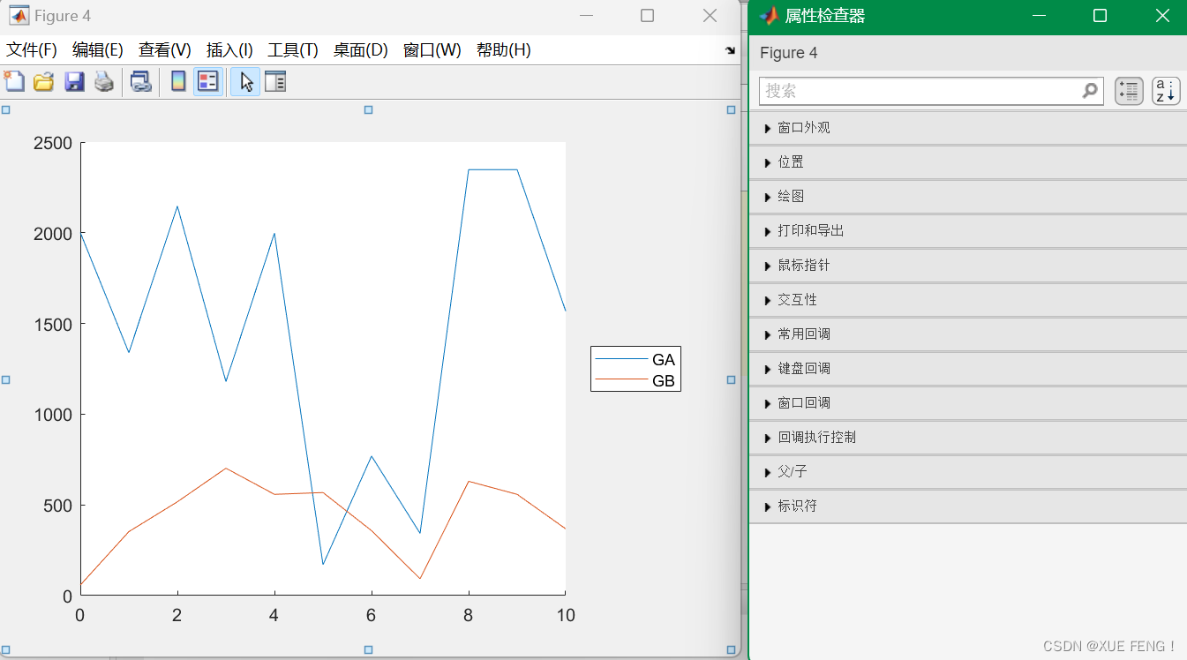1187x660 pixels.
Task: Open the 查看(V) menu
Action: [x=165, y=50]
